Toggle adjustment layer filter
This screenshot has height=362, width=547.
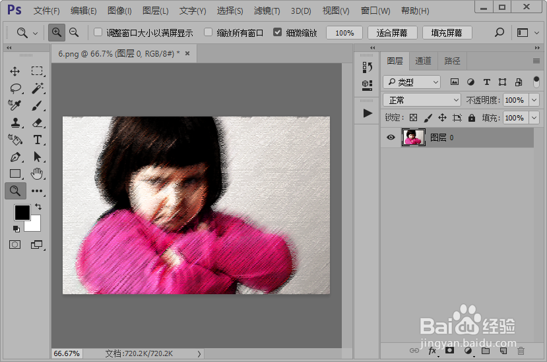click(470, 82)
